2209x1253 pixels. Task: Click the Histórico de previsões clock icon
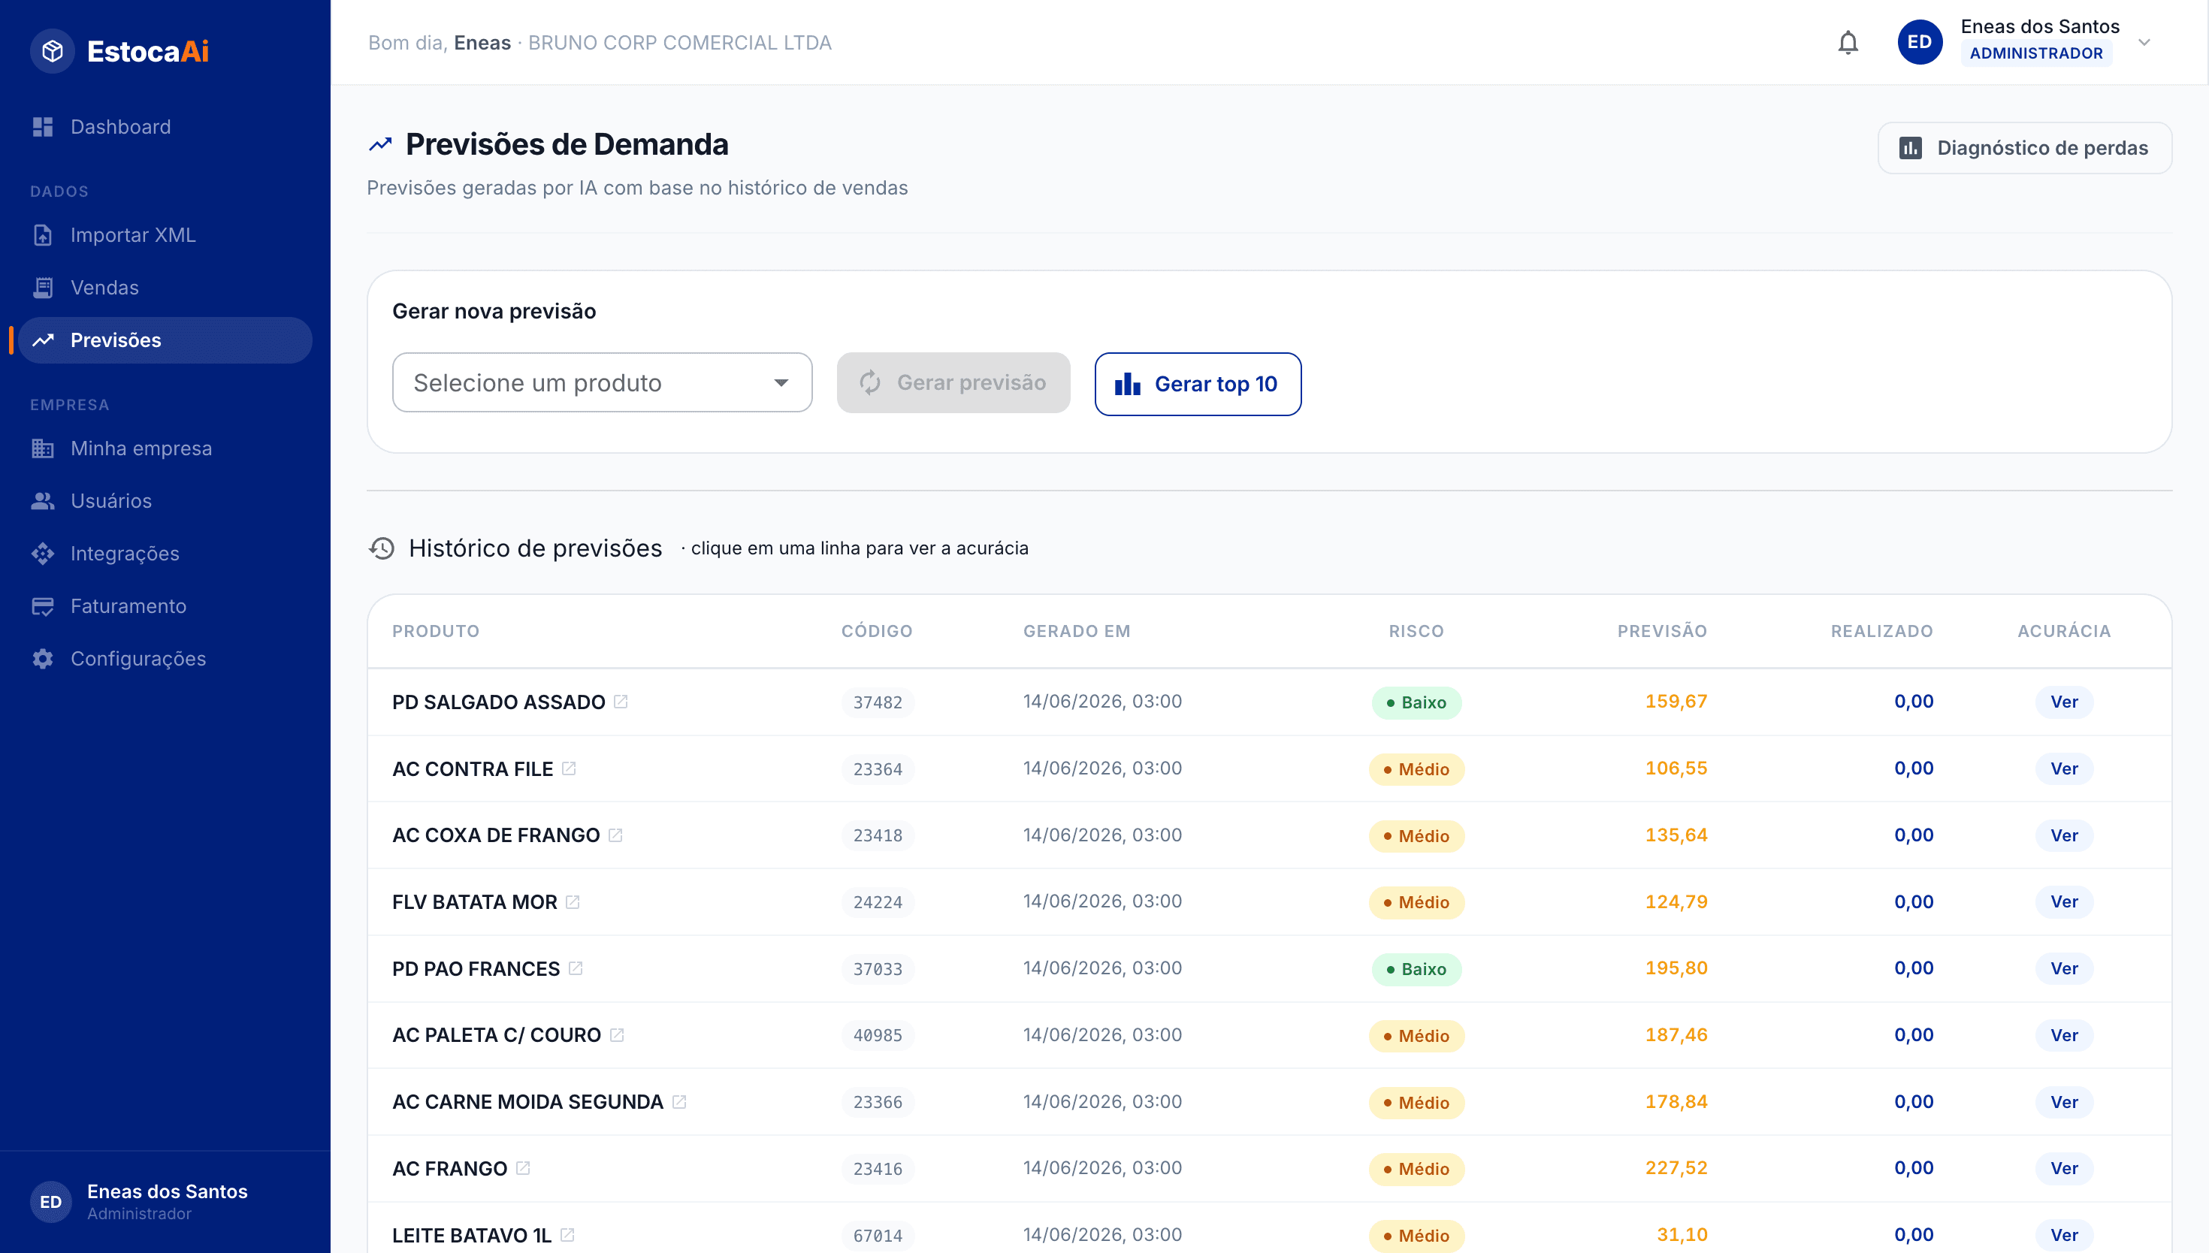click(381, 548)
